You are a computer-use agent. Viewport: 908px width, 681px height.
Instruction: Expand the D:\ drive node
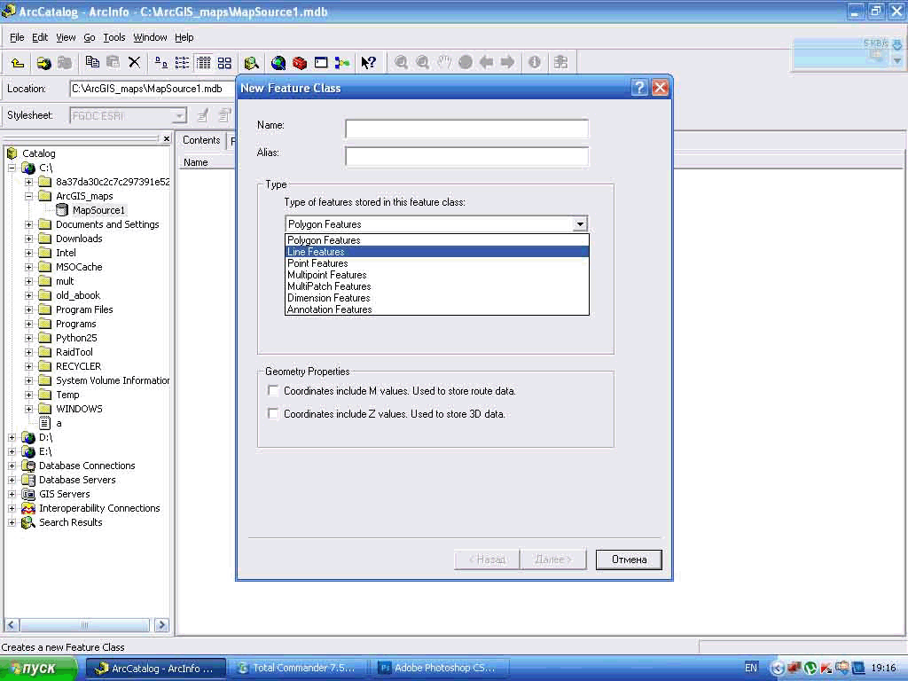12,438
